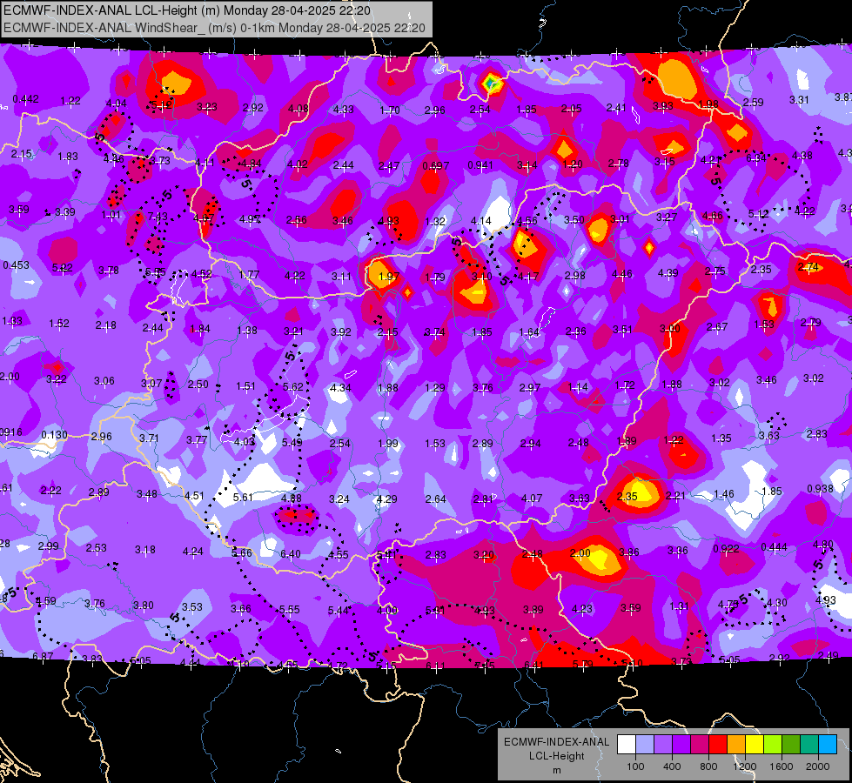The height and width of the screenshot is (783, 852).
Task: Click the wind shear value '4.34'
Action: click(340, 388)
